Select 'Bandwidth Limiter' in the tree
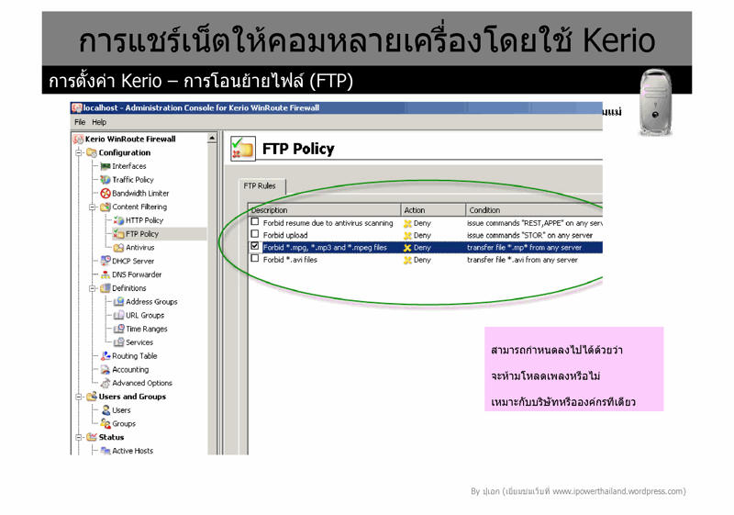 (x=140, y=194)
